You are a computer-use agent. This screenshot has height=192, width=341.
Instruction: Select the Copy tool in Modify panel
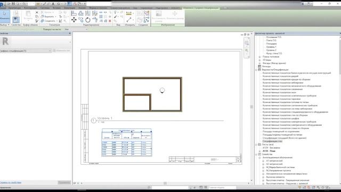coord(81,20)
